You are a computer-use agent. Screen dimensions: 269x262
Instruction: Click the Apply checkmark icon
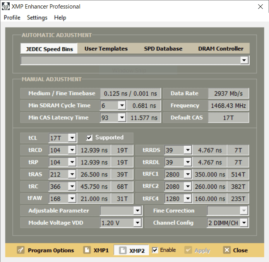[188, 250]
